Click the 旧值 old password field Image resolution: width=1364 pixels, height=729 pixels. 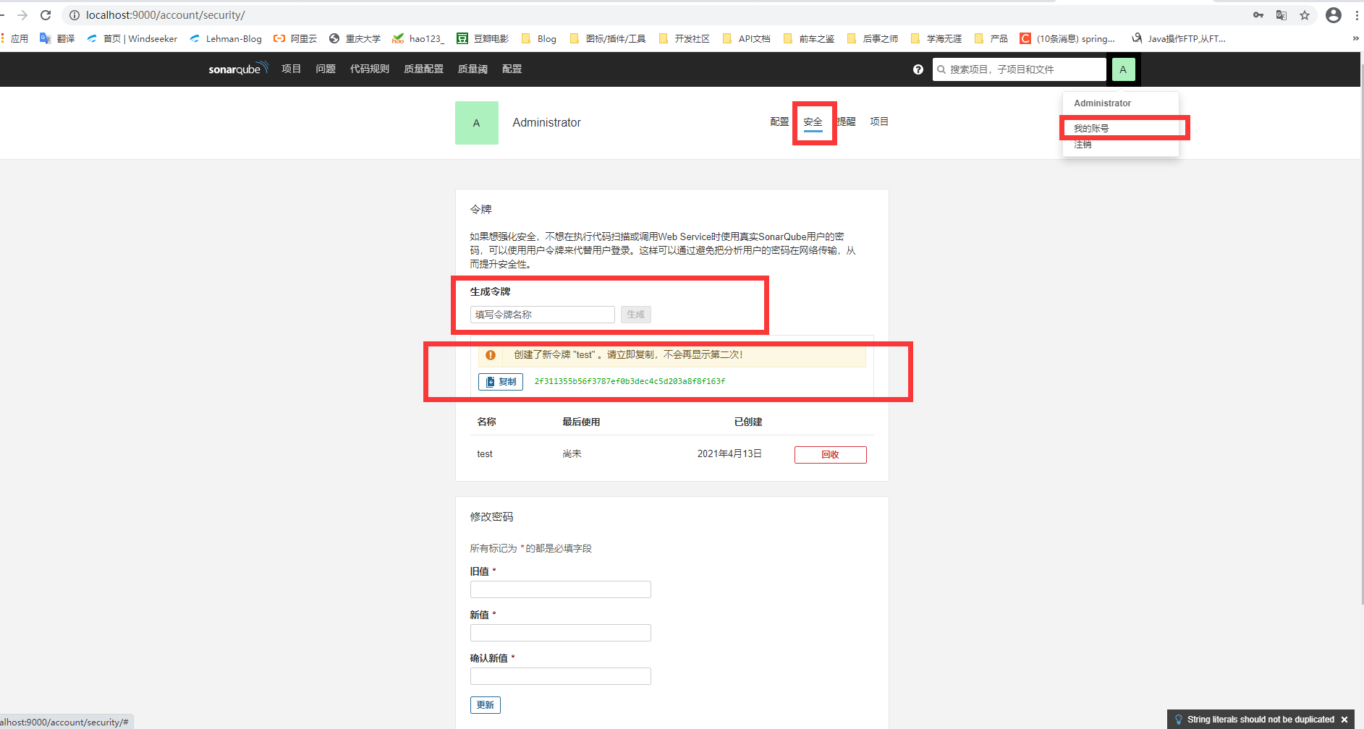(561, 589)
